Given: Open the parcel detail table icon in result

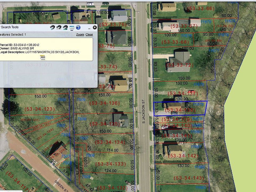Looking at the screenshot, I should [x=43, y=58].
